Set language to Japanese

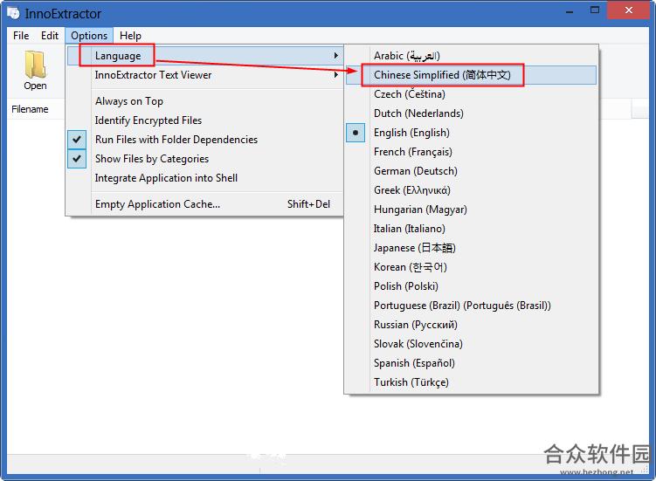(471, 248)
